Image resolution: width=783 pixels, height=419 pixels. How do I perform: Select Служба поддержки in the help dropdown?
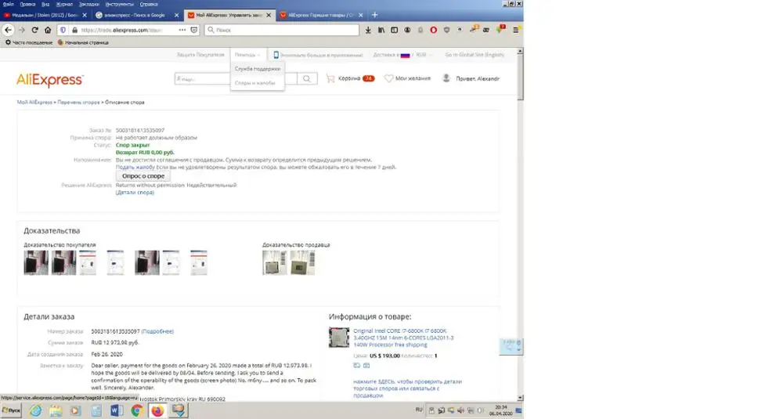point(258,69)
